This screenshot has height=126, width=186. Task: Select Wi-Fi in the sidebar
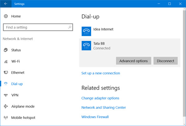(x=15, y=61)
